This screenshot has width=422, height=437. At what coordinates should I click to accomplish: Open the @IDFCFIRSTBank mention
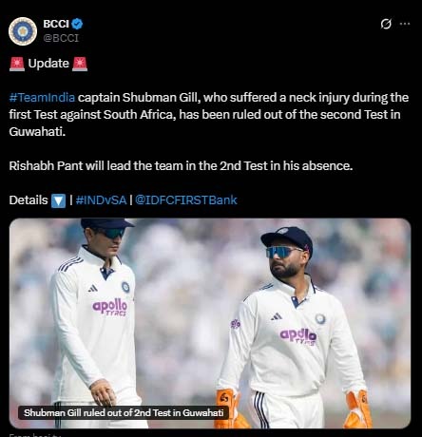pyautogui.click(x=186, y=200)
